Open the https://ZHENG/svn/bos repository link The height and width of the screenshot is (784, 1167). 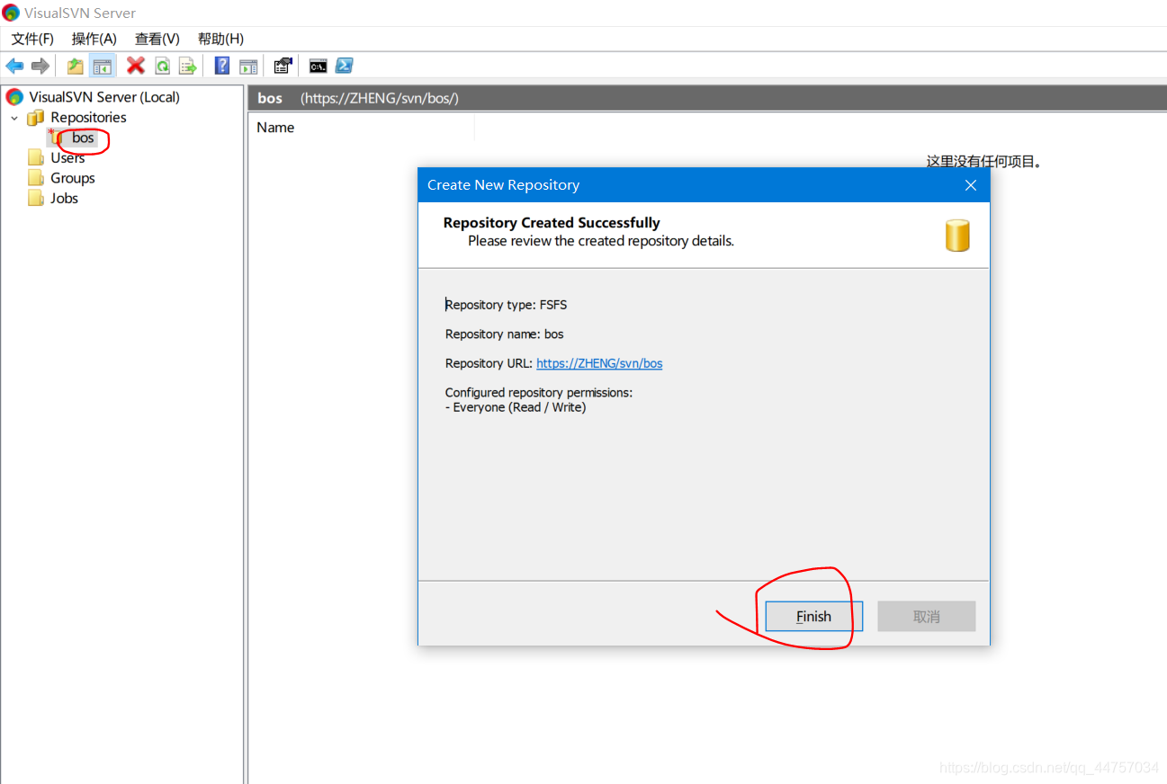(599, 363)
